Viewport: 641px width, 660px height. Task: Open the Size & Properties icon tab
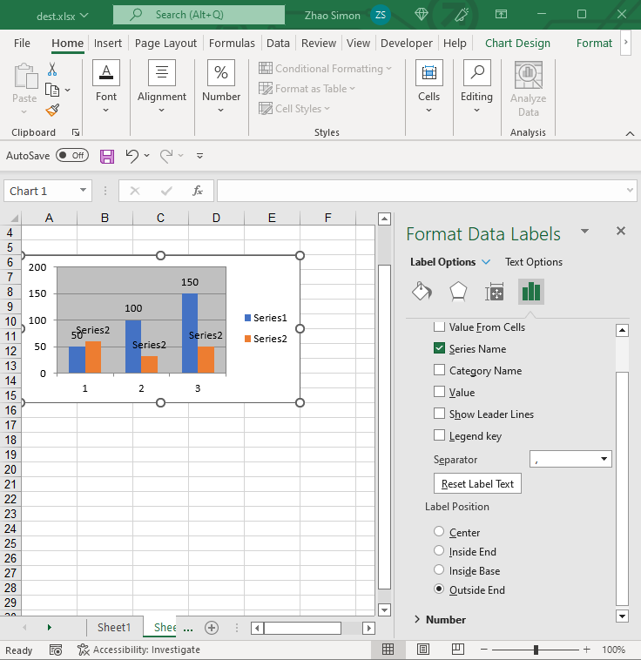click(495, 292)
